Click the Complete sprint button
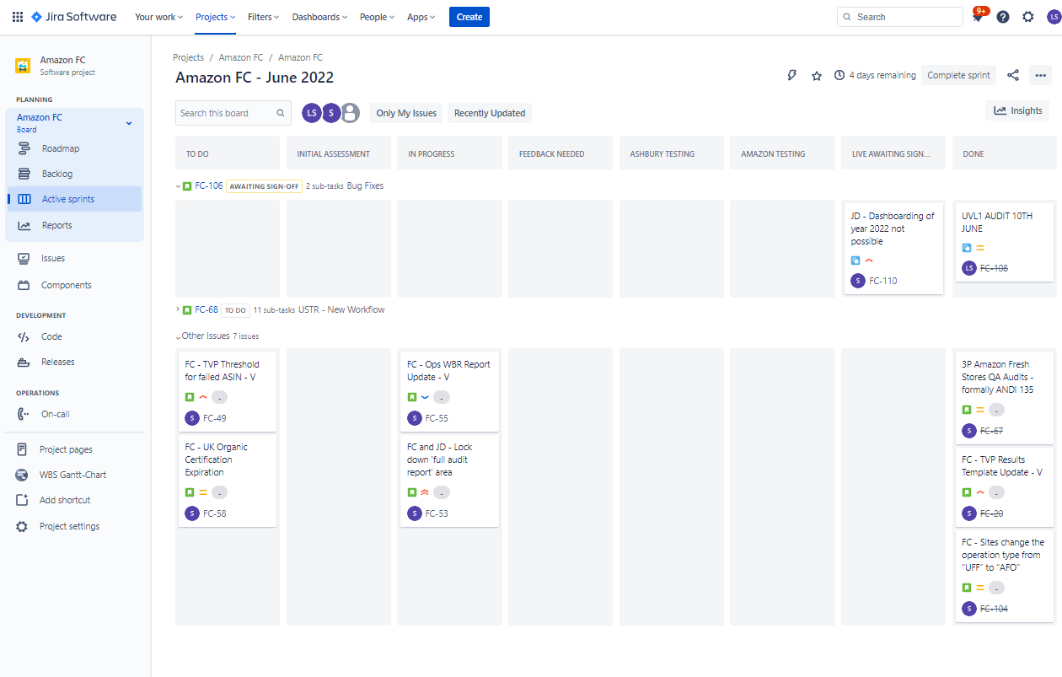 (x=958, y=75)
